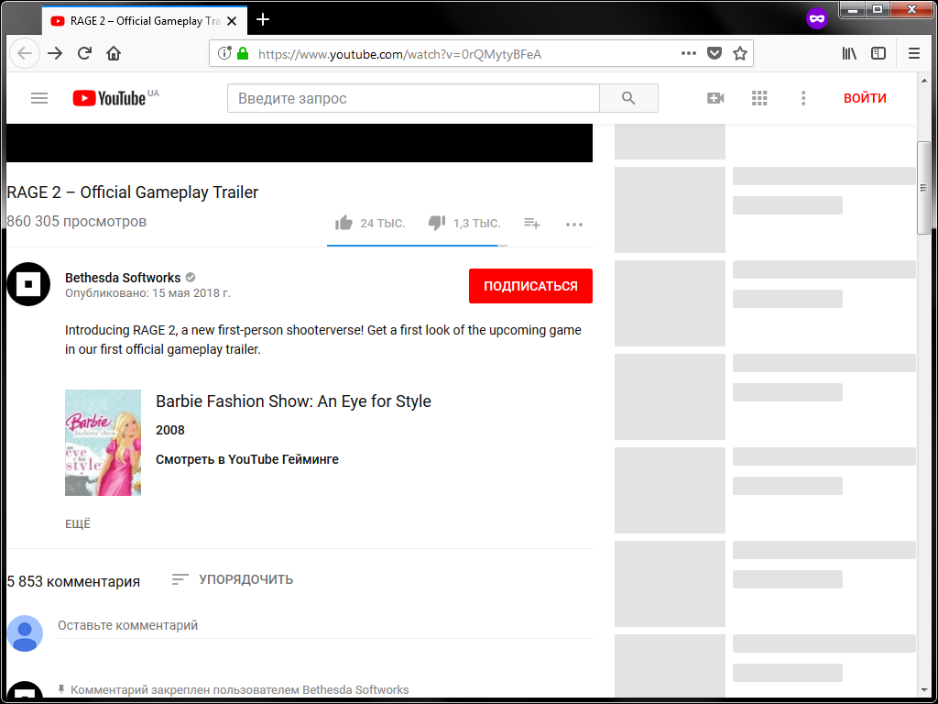Click Смотреть в YouTube Гейминге link

pyautogui.click(x=247, y=459)
